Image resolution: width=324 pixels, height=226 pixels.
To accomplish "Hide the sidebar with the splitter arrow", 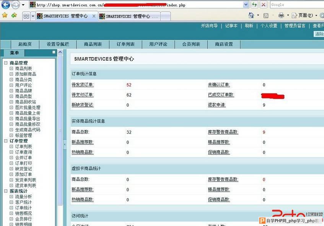I will (x=65, y=144).
